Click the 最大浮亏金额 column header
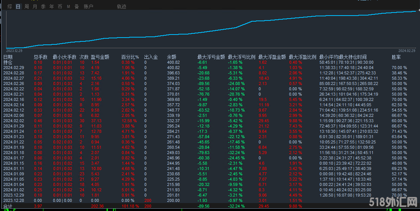 click(x=211, y=57)
